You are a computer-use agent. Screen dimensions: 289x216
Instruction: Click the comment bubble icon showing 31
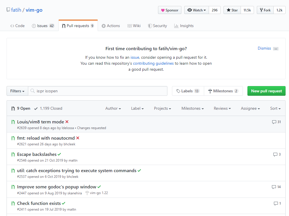pos(274,122)
